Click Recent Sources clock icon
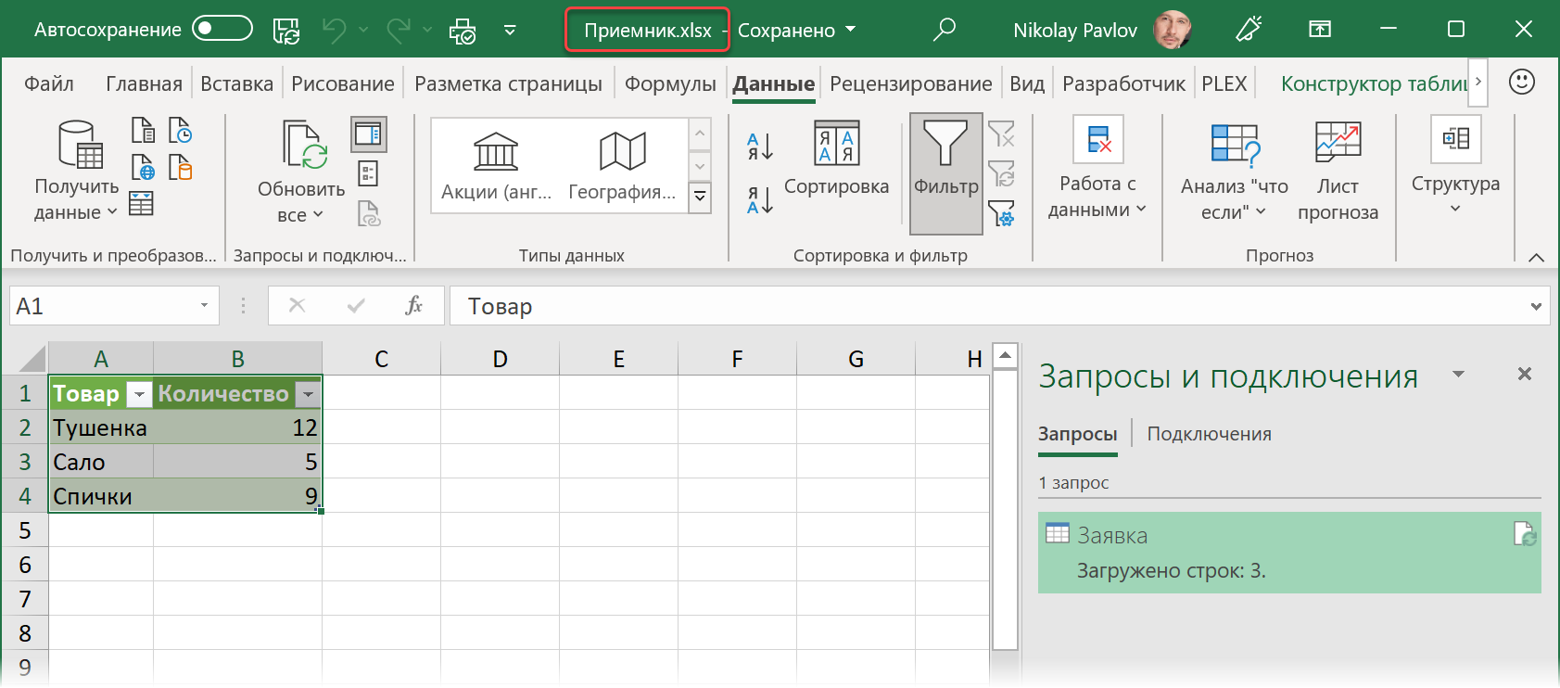This screenshot has width=1560, height=688. [180, 130]
